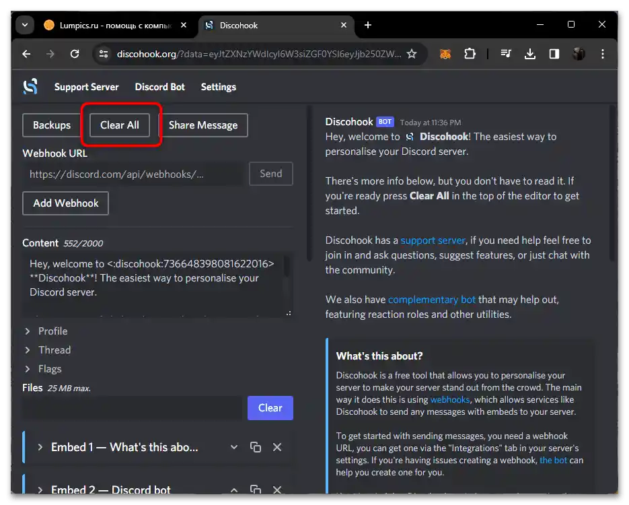629x505 pixels.
Task: Close the Discohook tab
Action: 343,26
